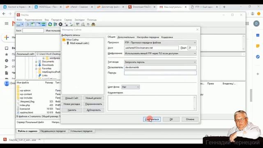Expand Downloads folder in local tree
This screenshot has width=263, height=148.
click(x=36, y=65)
